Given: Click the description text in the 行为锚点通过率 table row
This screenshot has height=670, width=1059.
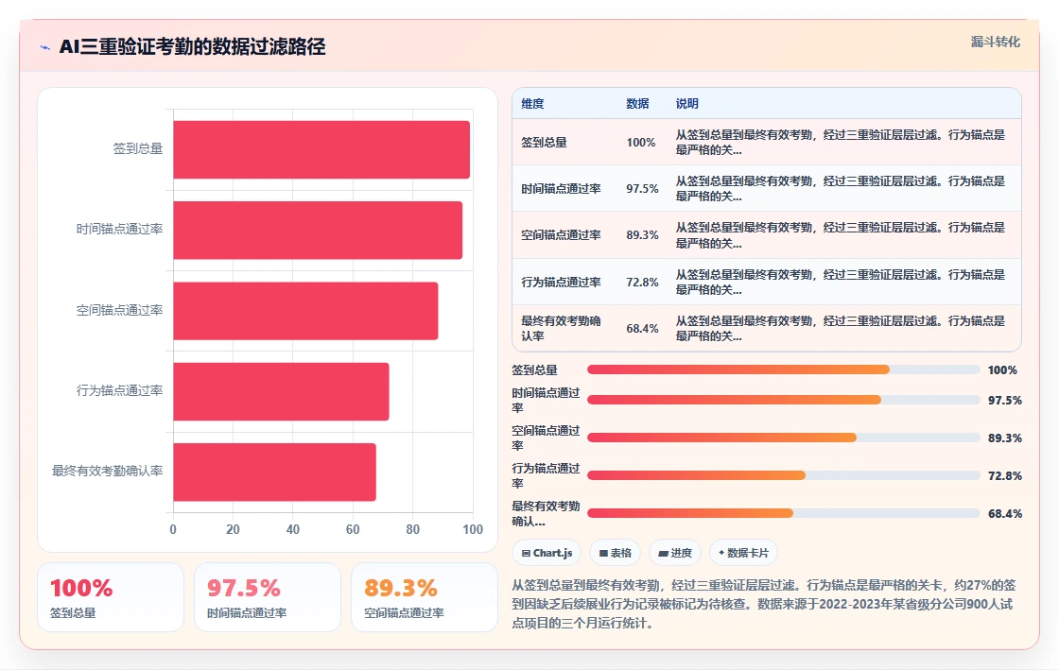Looking at the screenshot, I should point(841,282).
